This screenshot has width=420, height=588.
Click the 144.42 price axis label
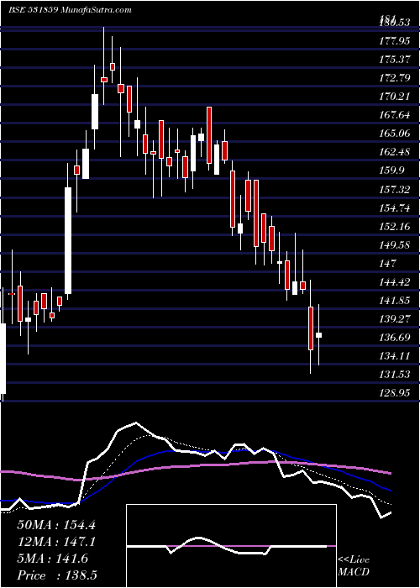(x=395, y=282)
